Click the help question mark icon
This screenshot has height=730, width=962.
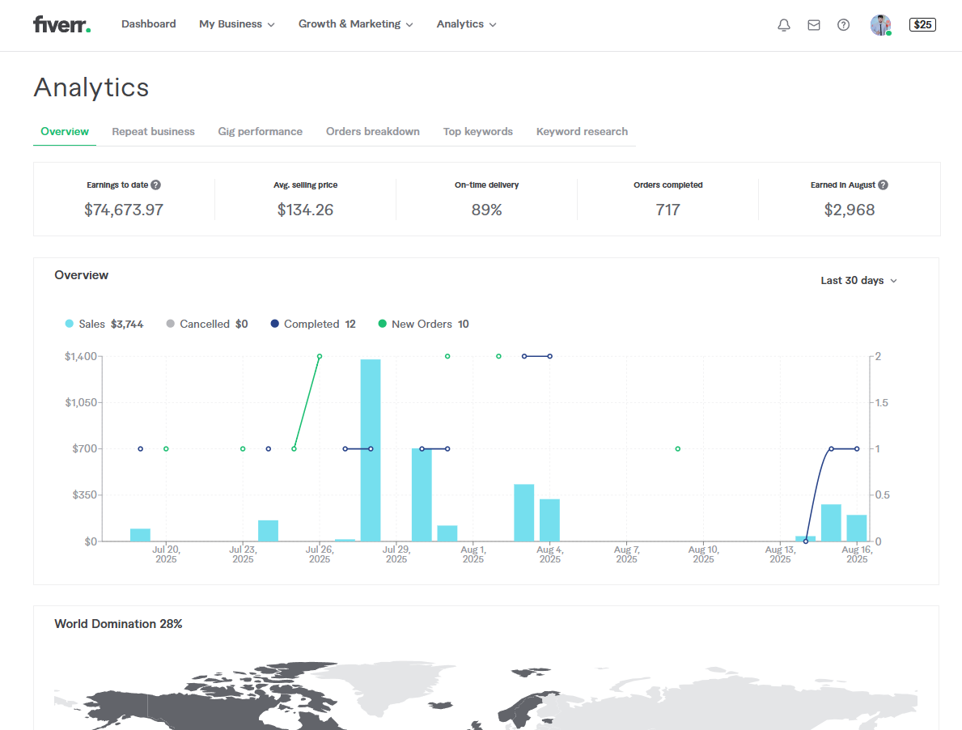[x=843, y=25]
